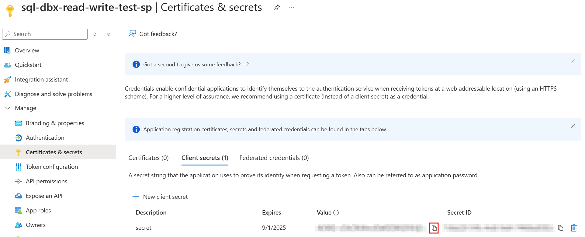Open Quickstart page
Viewport: 585px width, 237px height.
pos(28,65)
